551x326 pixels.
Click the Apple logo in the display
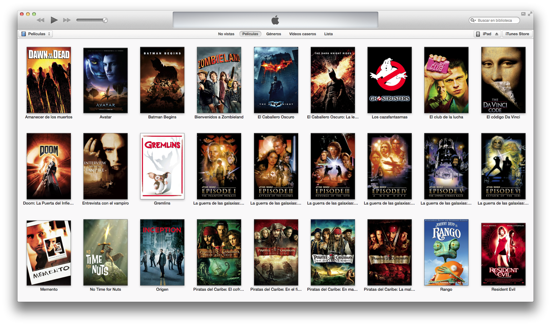(x=275, y=20)
